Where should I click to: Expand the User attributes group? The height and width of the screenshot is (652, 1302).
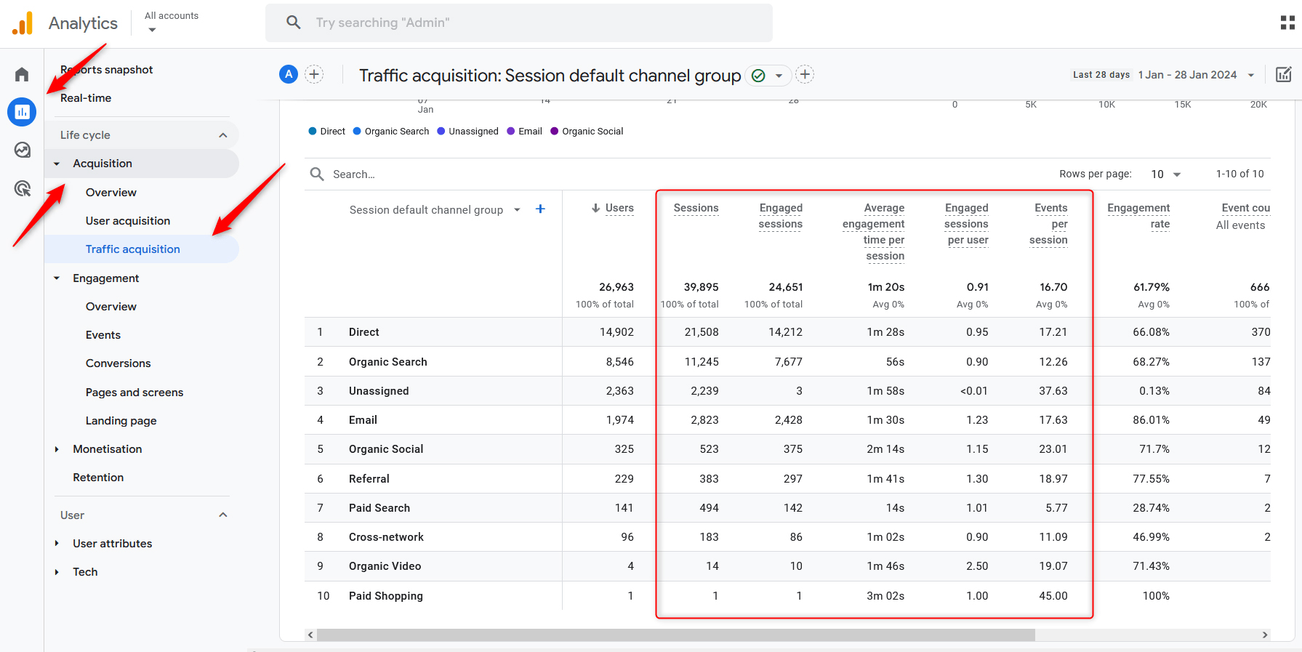pos(57,544)
